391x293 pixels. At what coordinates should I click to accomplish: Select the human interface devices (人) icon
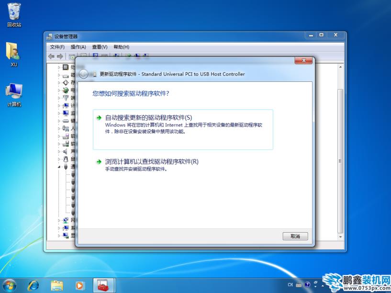click(x=66, y=128)
